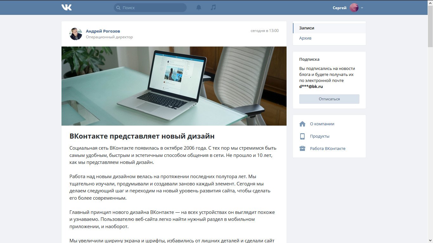
Task: Open the Продукты link
Action: tap(320, 136)
